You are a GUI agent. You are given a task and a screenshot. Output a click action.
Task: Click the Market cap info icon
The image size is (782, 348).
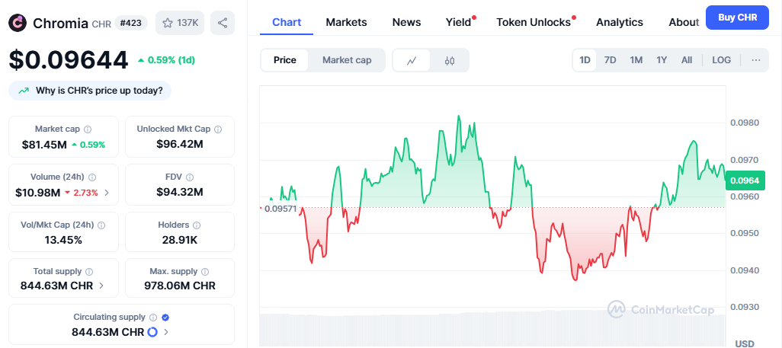tap(88, 129)
